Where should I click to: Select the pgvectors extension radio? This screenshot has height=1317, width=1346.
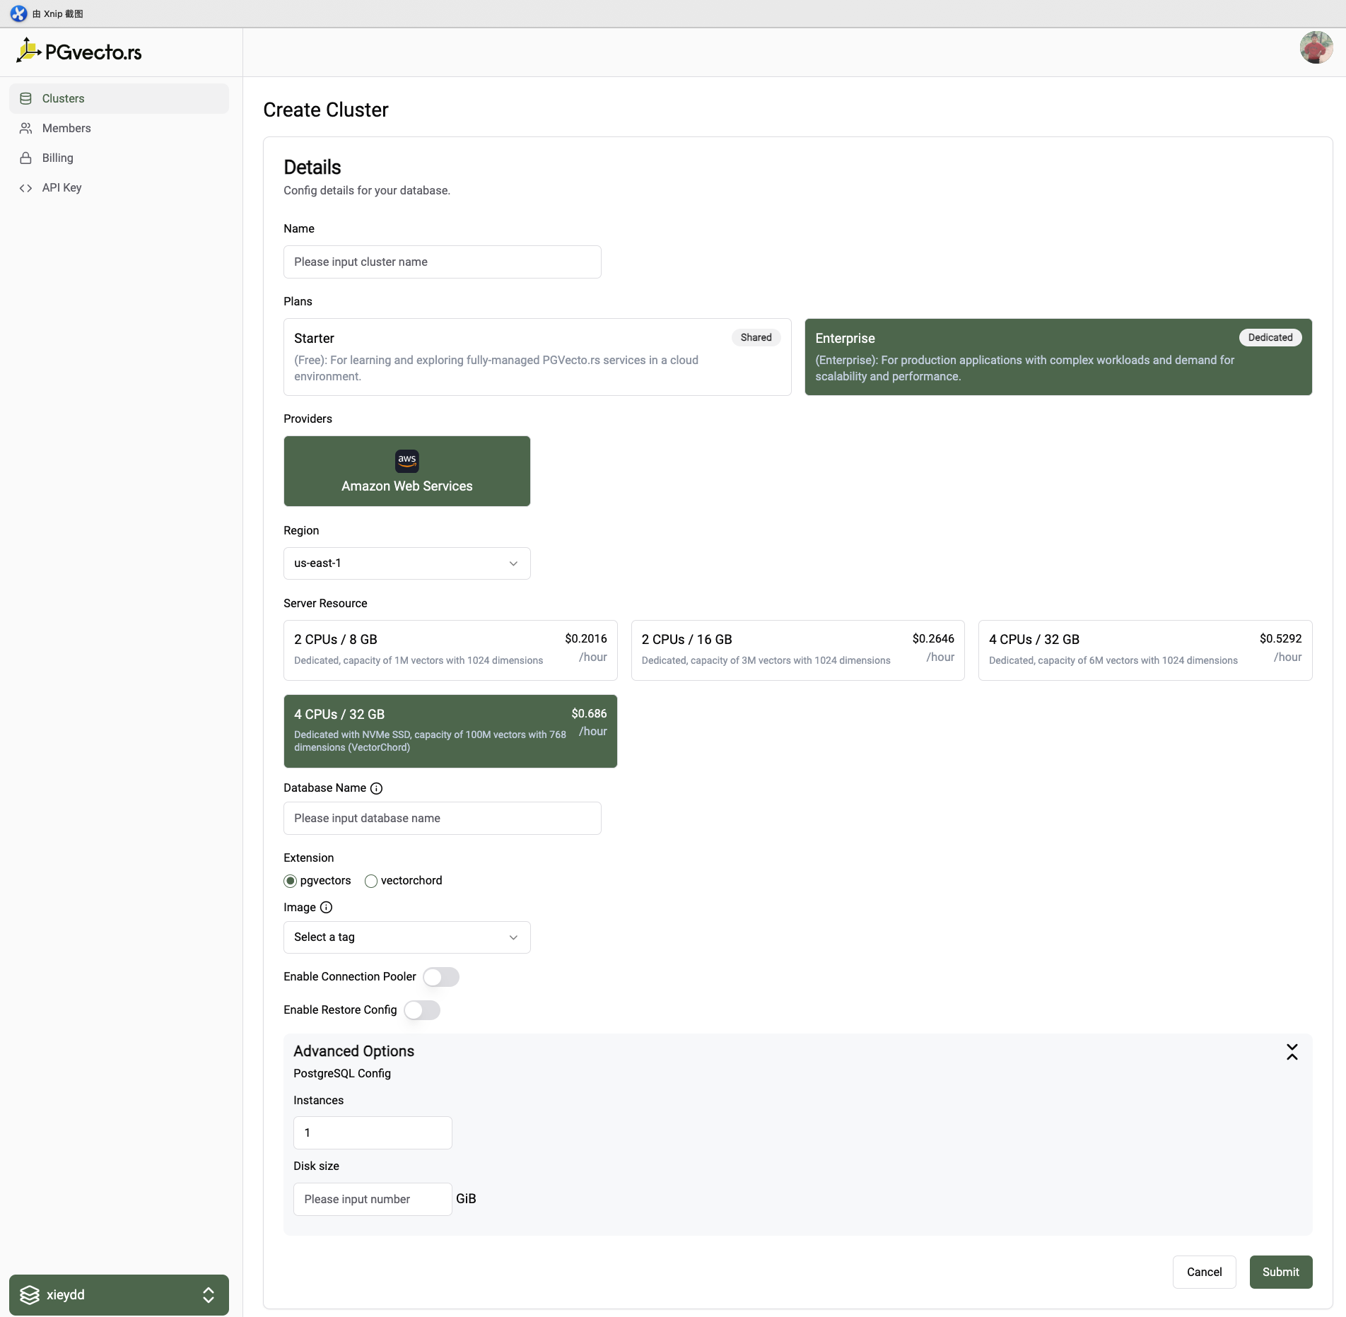pos(290,881)
